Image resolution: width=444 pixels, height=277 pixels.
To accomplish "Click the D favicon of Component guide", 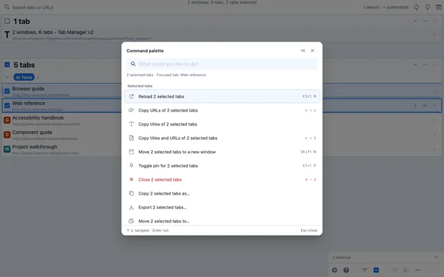I will 7,134.
